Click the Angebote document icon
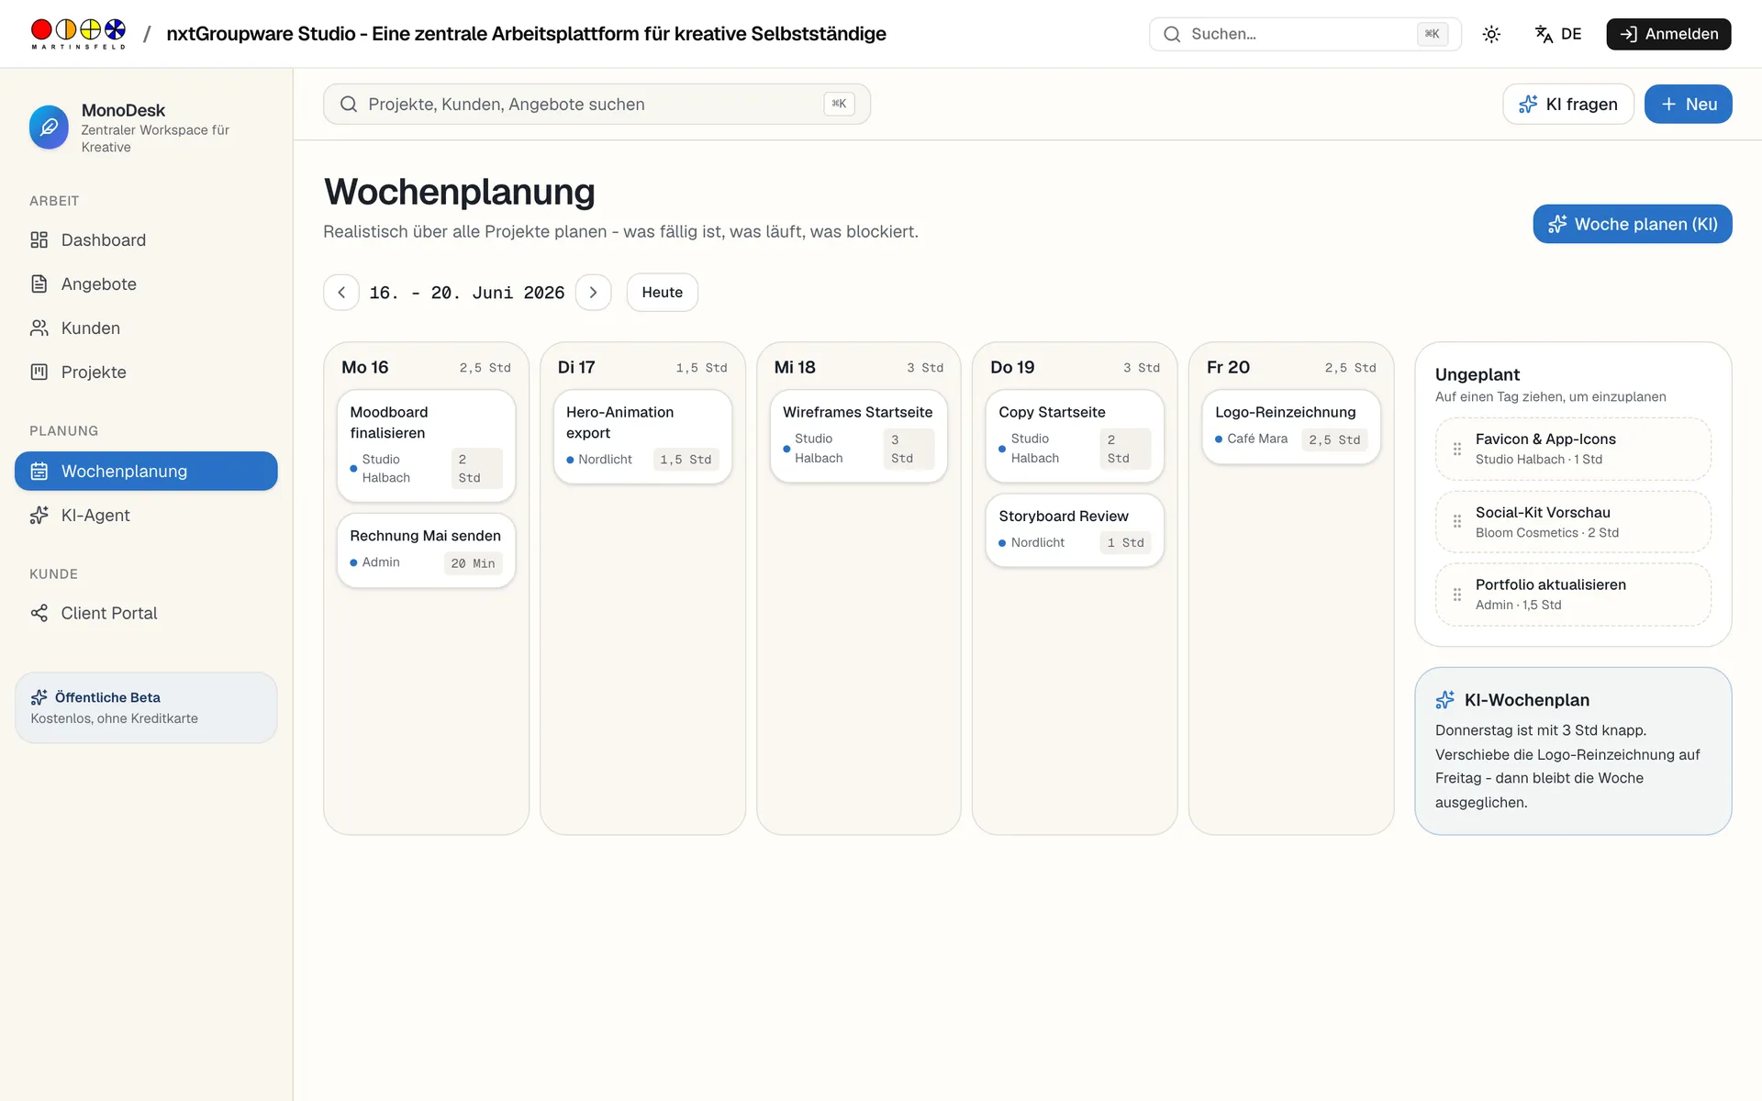This screenshot has width=1762, height=1101. (x=39, y=284)
